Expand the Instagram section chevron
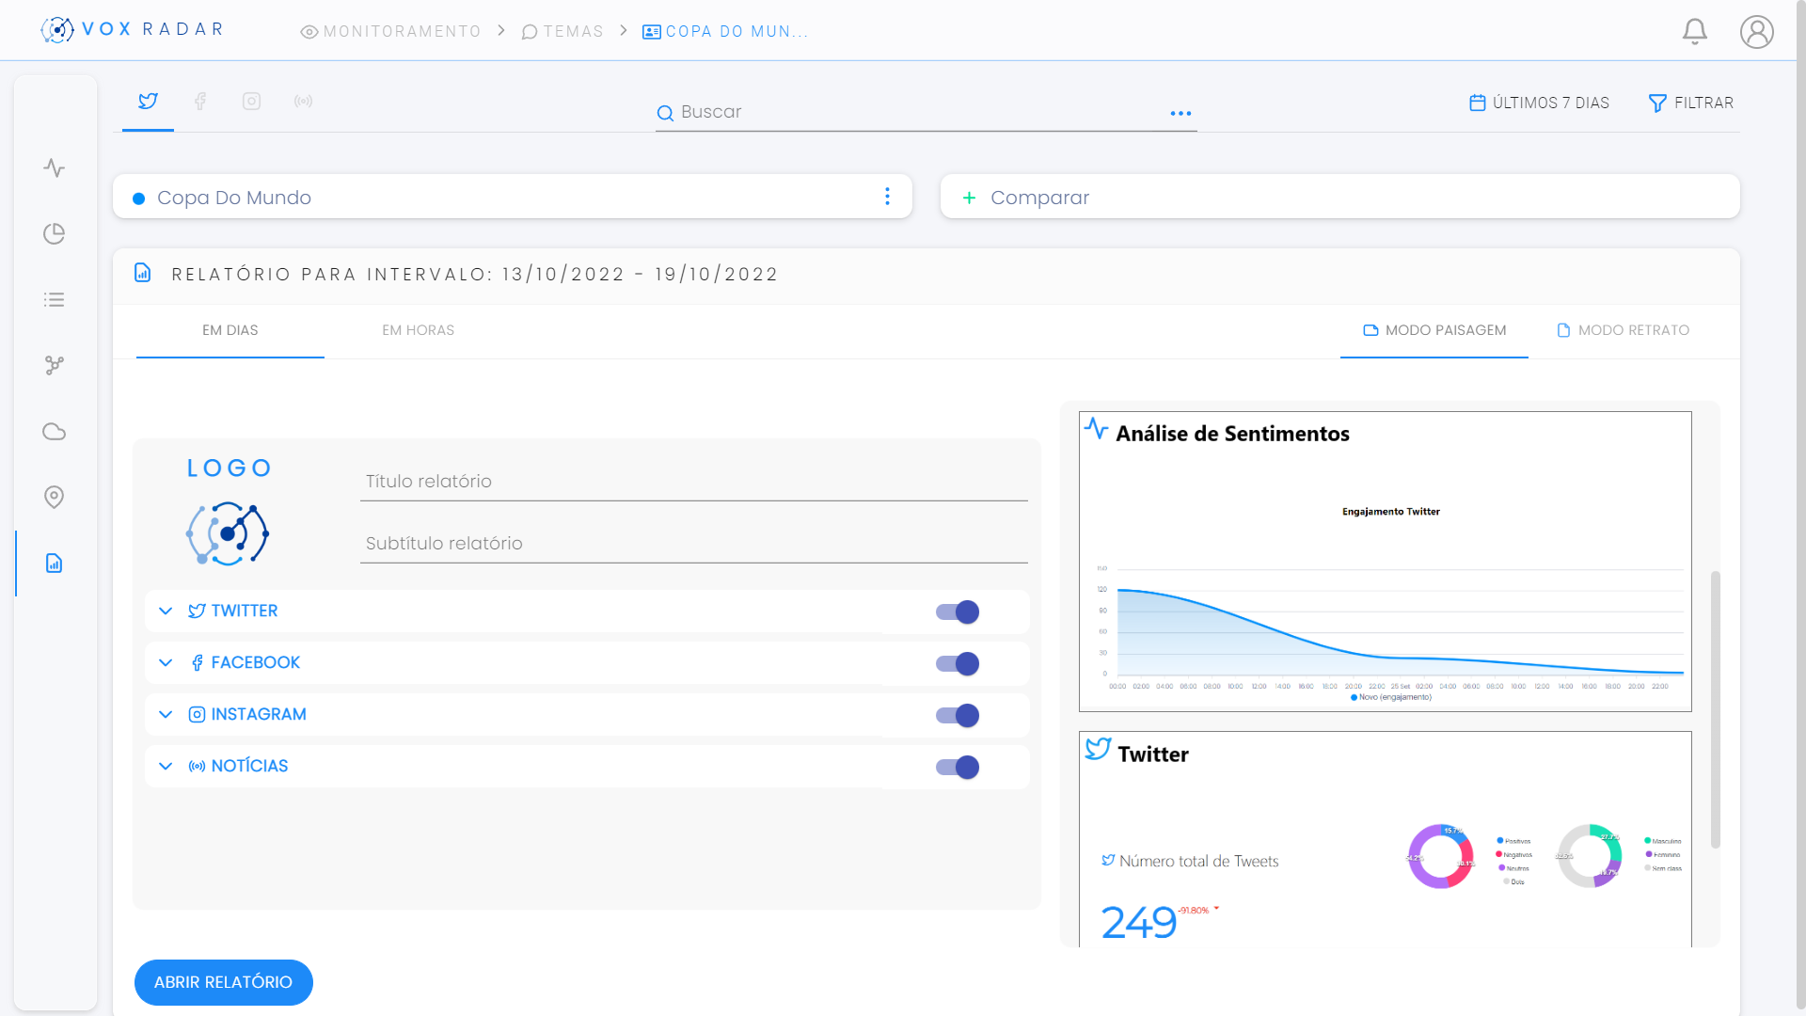Image resolution: width=1806 pixels, height=1016 pixels. tap(166, 714)
